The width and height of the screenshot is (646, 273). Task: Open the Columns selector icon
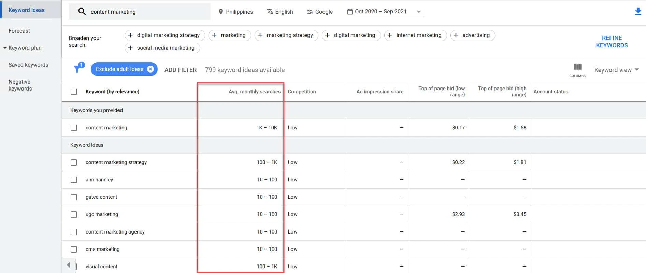point(577,67)
